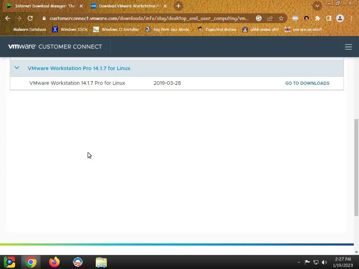This screenshot has width=359, height=269.
Task: Click the padlock site info icon
Action: (x=44, y=18)
